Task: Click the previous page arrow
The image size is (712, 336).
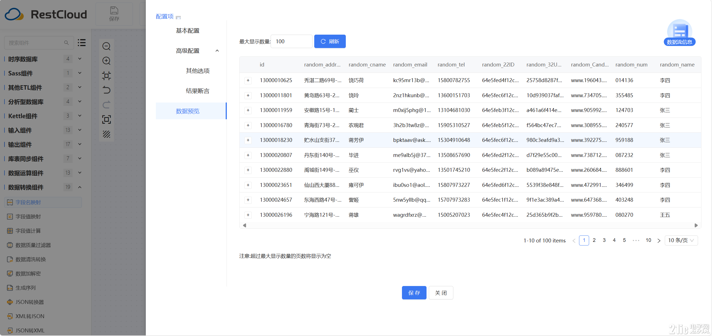Action: [x=574, y=240]
